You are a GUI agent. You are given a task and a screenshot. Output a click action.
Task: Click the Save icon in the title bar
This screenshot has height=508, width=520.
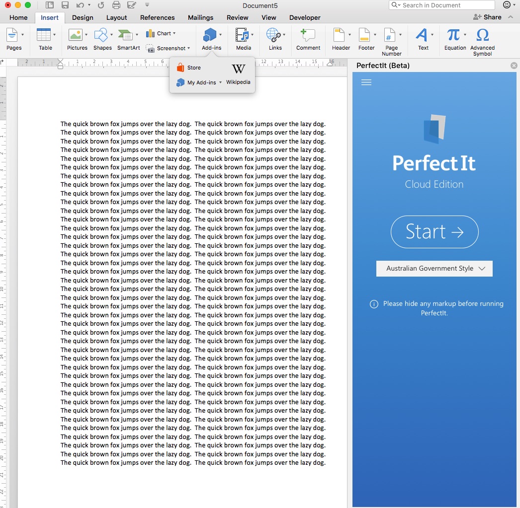tap(65, 5)
